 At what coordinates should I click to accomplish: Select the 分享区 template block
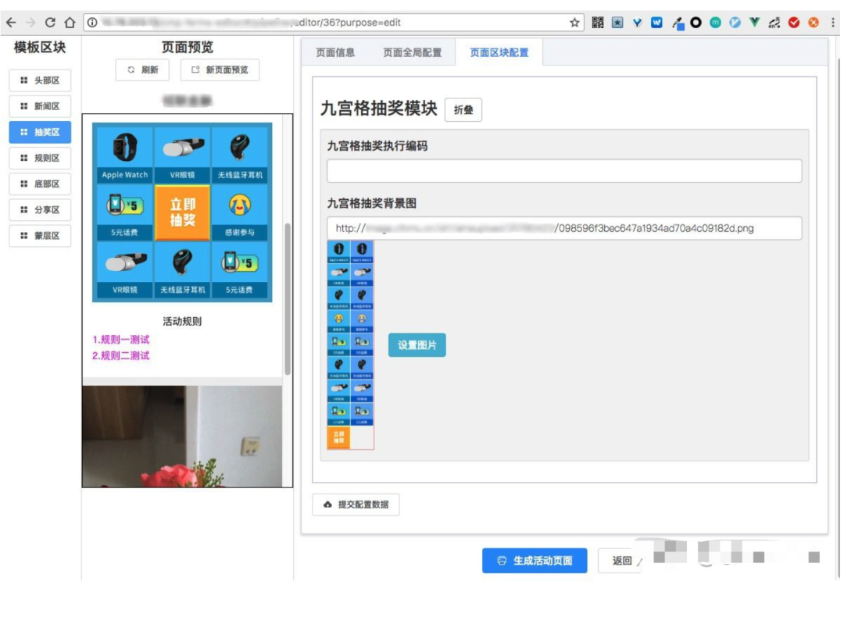click(x=40, y=209)
